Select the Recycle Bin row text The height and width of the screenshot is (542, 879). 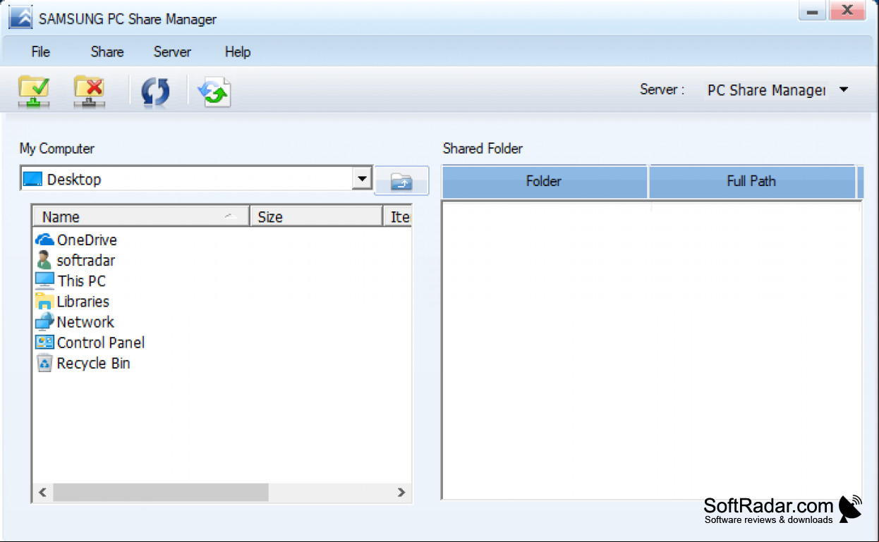[94, 363]
